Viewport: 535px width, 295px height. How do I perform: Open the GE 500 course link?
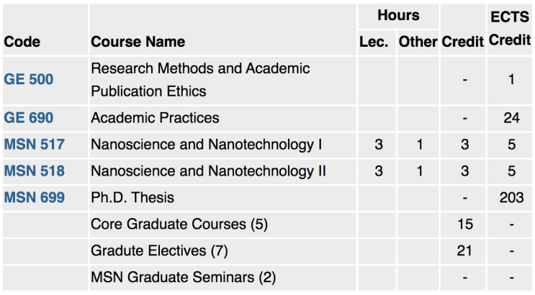tap(29, 79)
